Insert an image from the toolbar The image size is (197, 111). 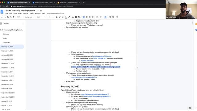click(79, 17)
